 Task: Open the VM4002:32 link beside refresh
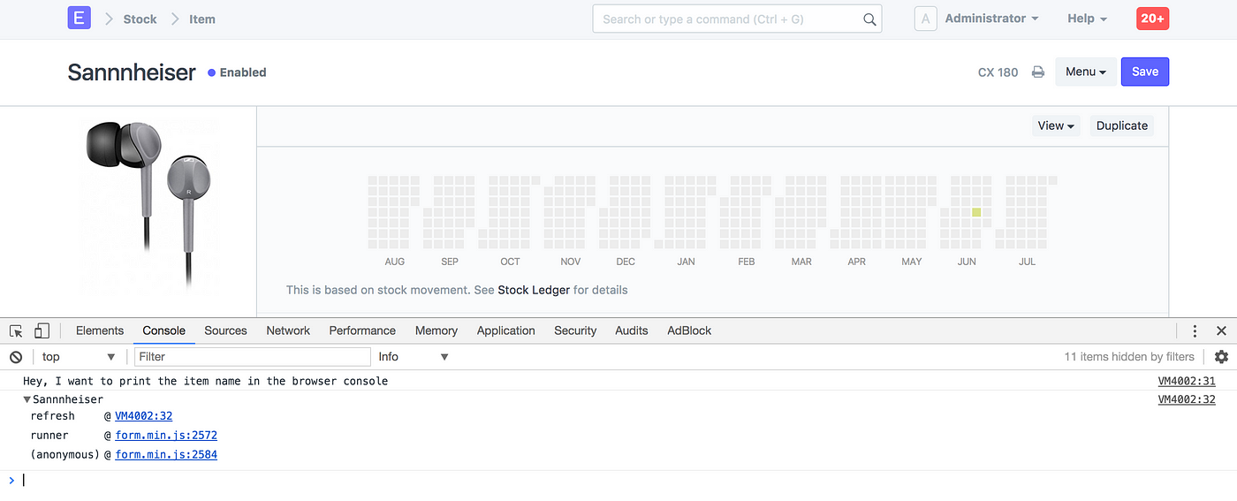coord(144,416)
